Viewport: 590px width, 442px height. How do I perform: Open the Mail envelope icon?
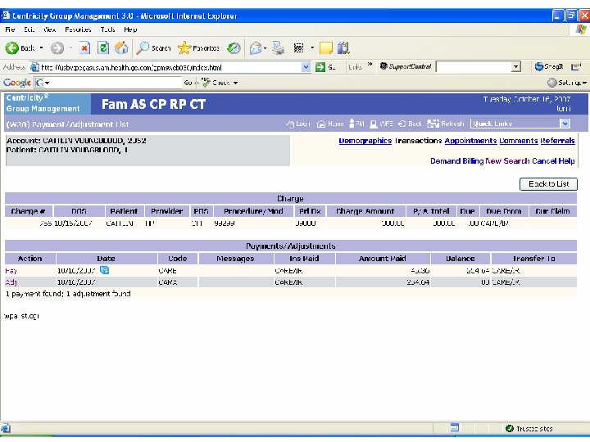coord(256,48)
